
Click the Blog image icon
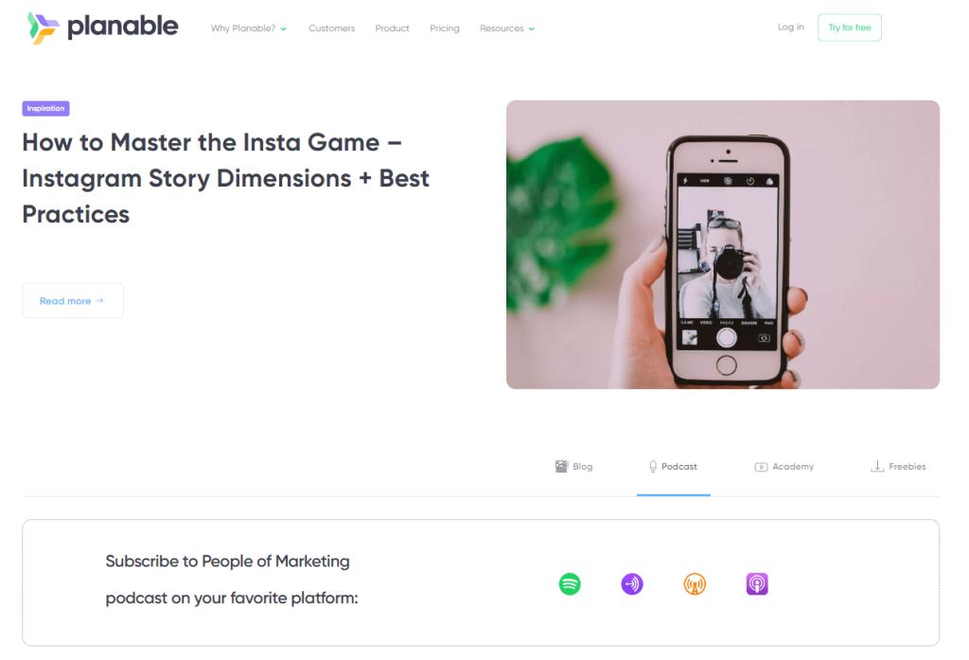(561, 467)
